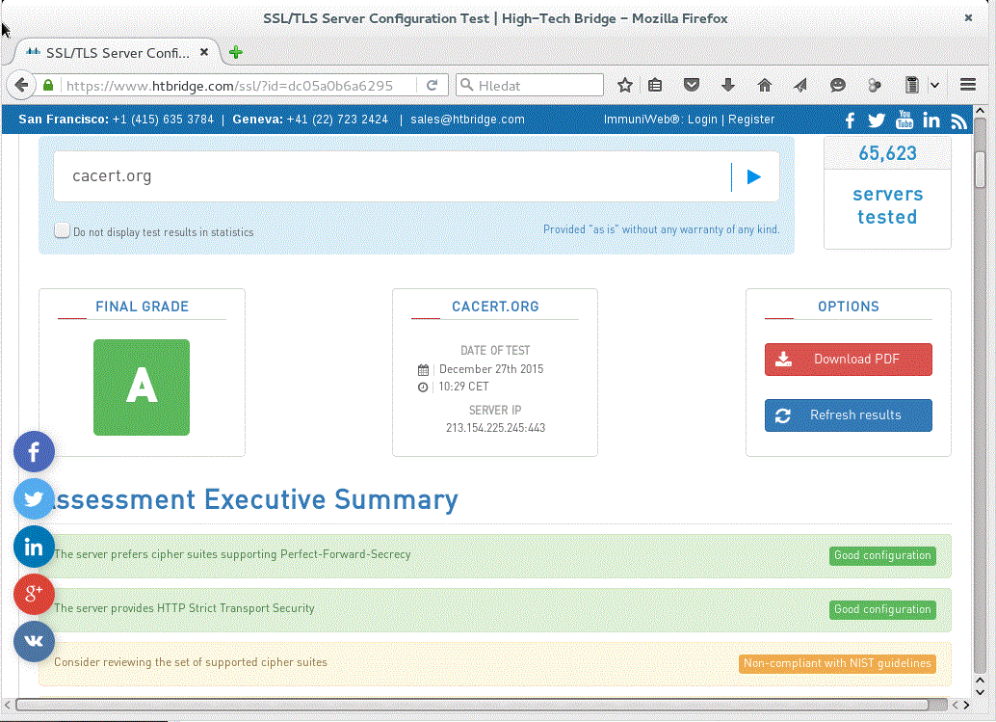Open the RSS feed icon in the header
This screenshot has width=996, height=722.
pos(958,120)
